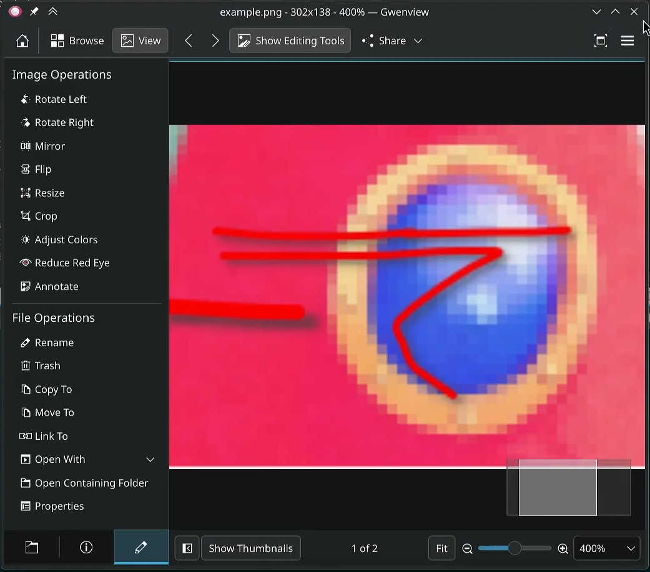Viewport: 650px width, 572px height.
Task: Enter fullscreen mode icon
Action: click(600, 41)
